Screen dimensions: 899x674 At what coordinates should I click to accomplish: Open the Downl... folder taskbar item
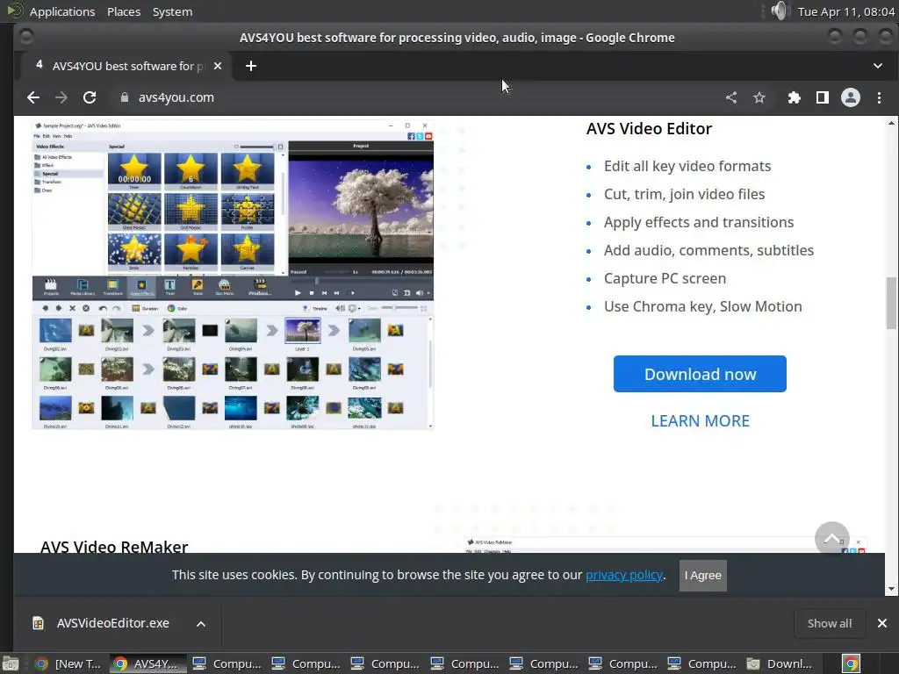pyautogui.click(x=780, y=663)
